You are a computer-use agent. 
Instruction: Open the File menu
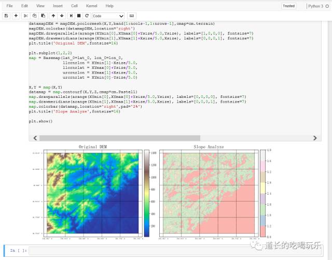(9, 6)
